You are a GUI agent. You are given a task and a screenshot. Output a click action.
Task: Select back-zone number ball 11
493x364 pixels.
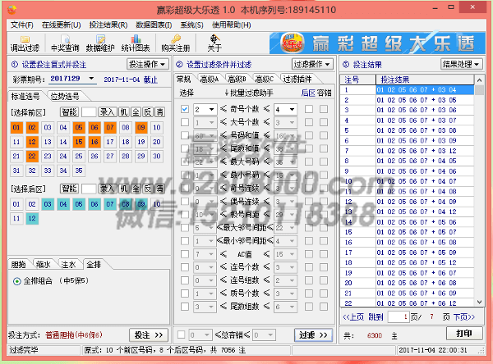(x=16, y=218)
